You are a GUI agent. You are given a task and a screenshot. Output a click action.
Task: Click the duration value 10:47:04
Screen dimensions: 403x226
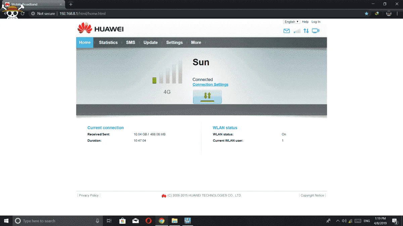coord(140,141)
